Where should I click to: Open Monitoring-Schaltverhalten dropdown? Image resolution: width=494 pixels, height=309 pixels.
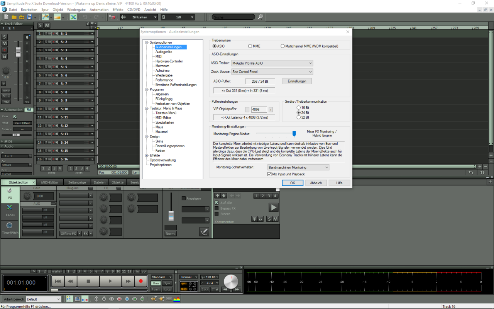[298, 167]
